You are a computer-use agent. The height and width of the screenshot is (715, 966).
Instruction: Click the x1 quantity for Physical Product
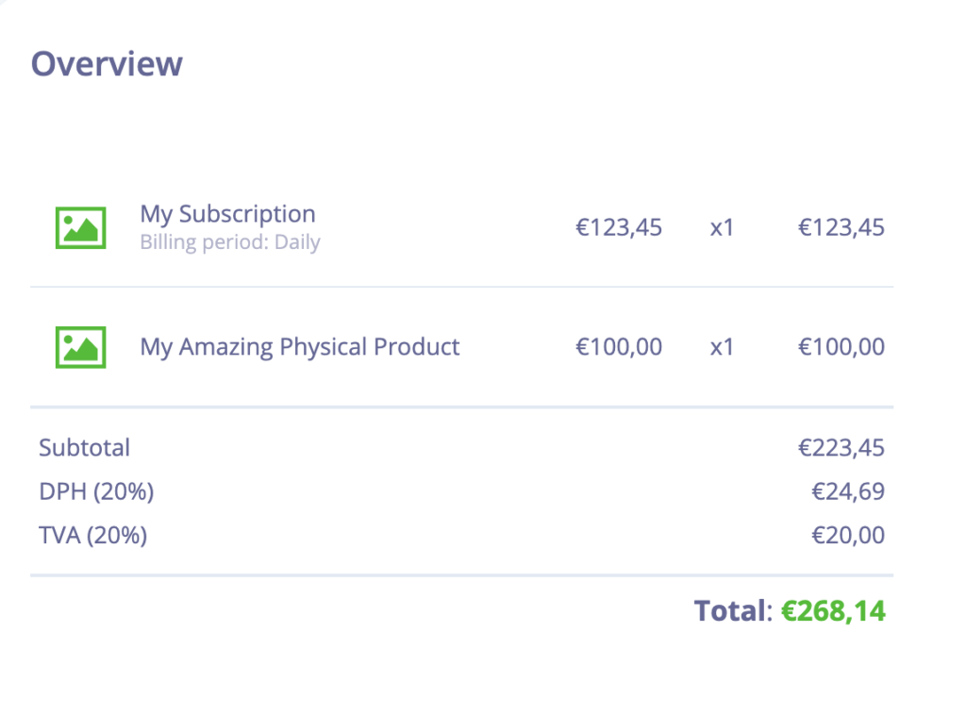tap(722, 347)
